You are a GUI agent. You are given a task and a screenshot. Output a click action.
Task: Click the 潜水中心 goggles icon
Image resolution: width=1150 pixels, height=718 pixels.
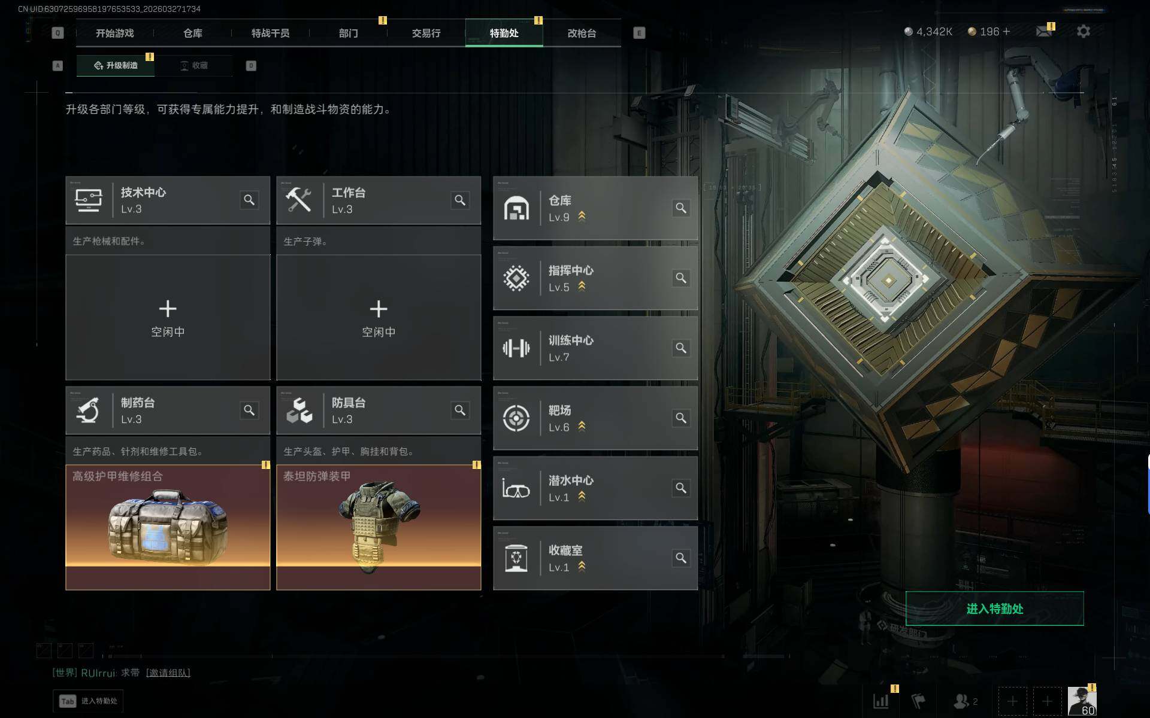(x=516, y=488)
